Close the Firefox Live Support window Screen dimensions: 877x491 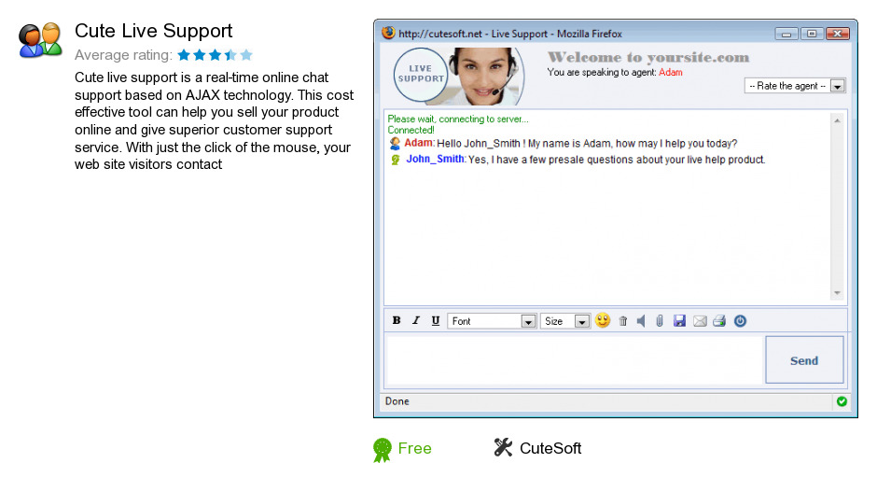838,34
